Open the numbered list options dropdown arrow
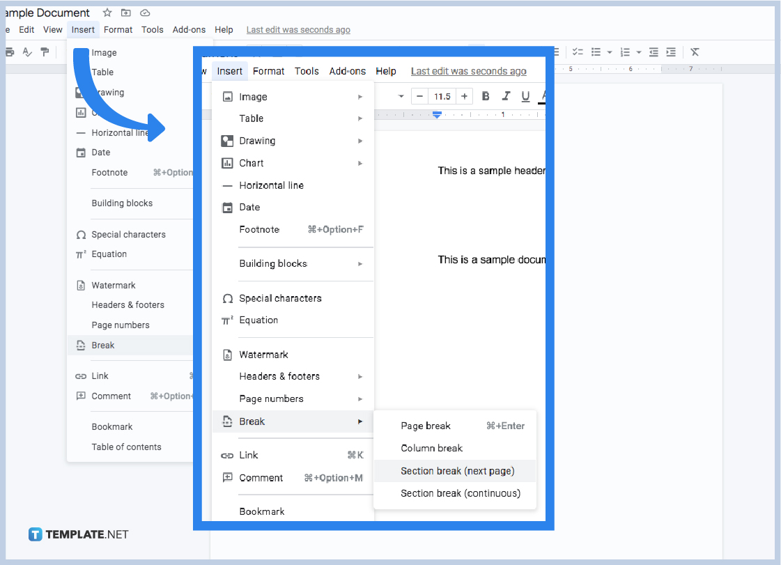The width and height of the screenshot is (781, 565). [638, 52]
